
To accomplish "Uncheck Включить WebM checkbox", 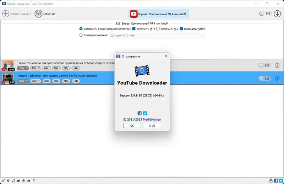I will [181, 29].
